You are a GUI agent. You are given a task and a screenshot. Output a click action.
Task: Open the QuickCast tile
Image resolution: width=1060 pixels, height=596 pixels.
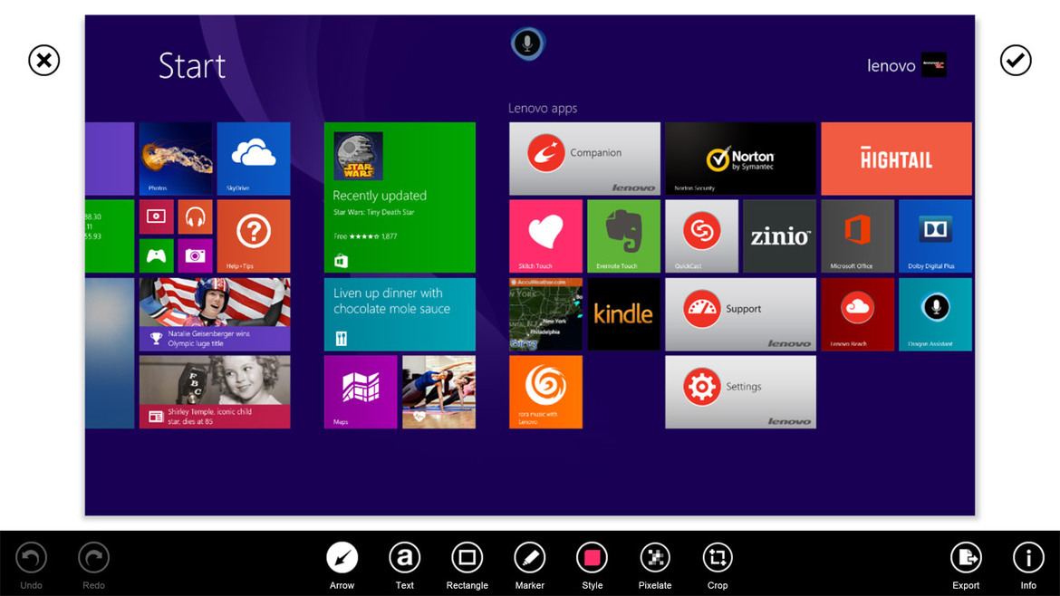click(x=702, y=236)
